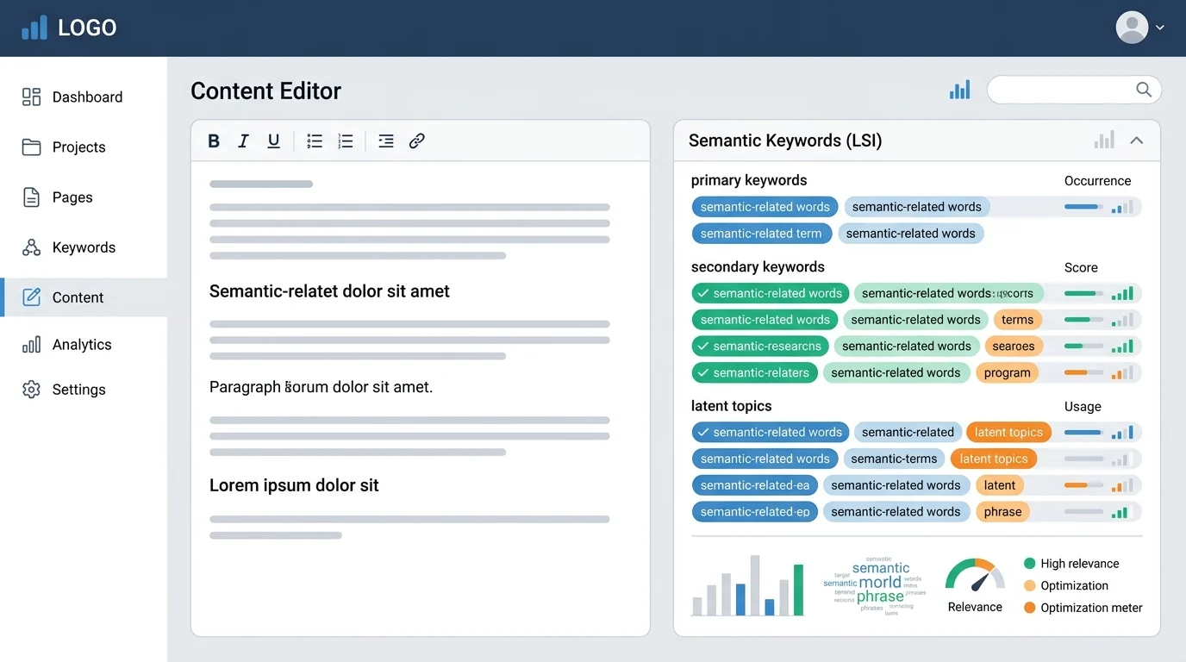Image resolution: width=1186 pixels, height=662 pixels.
Task: Insert a bulleted list from the toolbar
Action: pos(315,141)
